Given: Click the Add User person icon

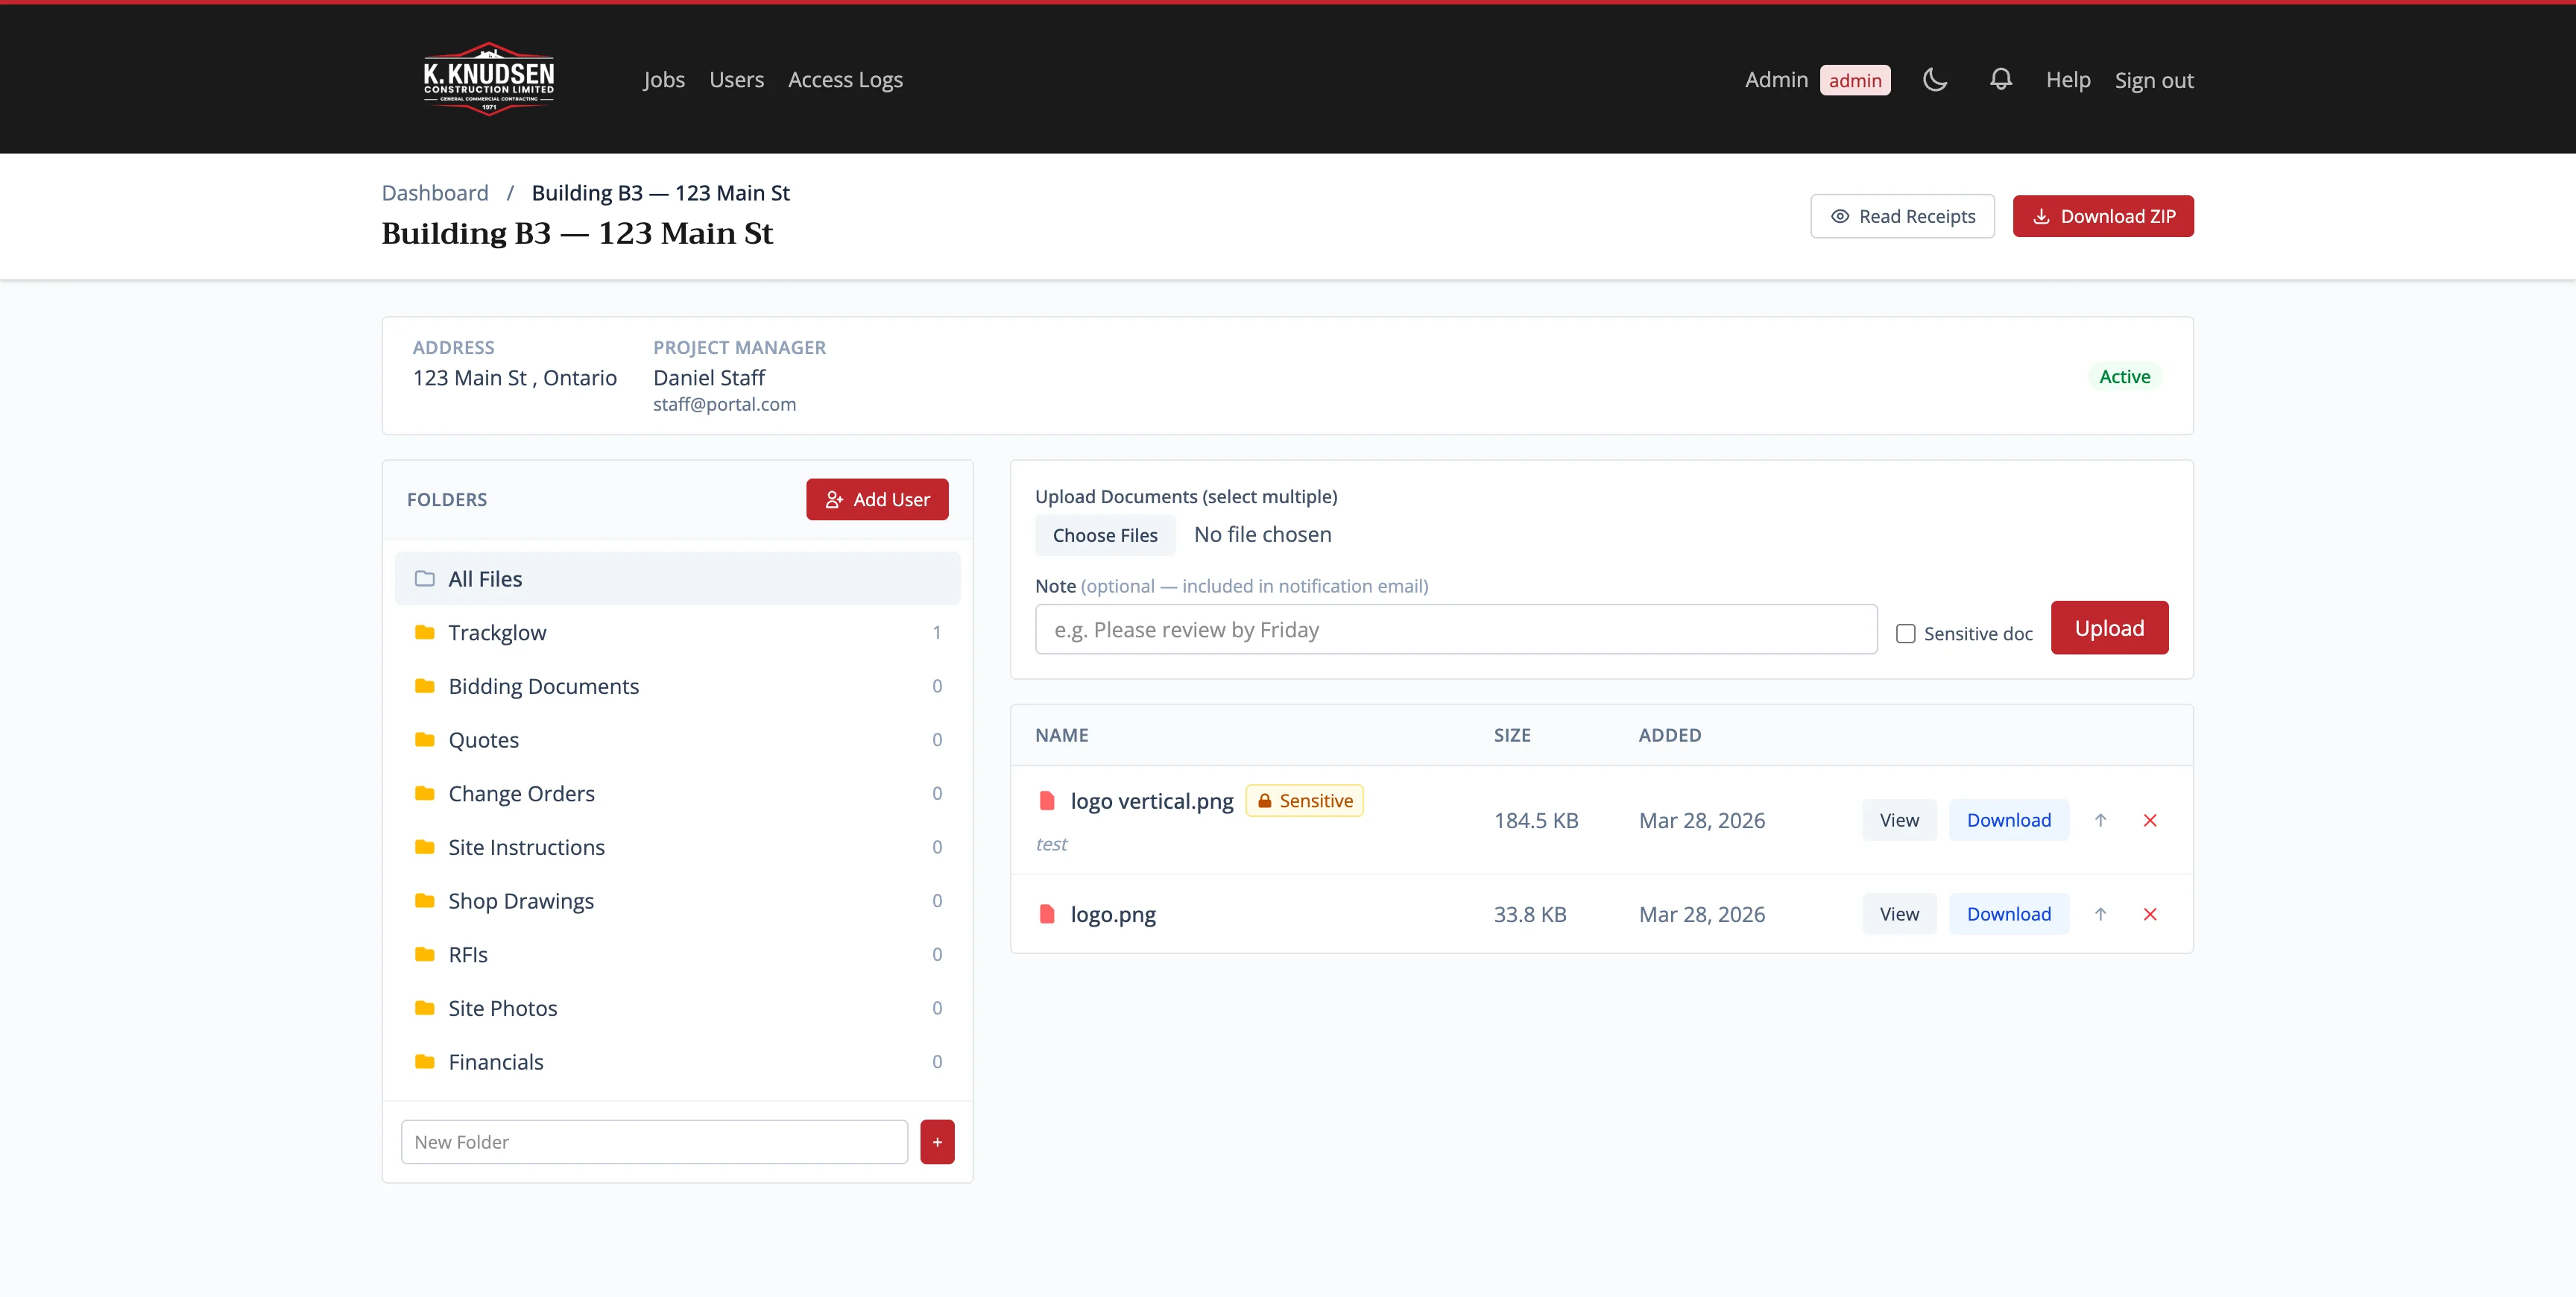Looking at the screenshot, I should point(834,499).
